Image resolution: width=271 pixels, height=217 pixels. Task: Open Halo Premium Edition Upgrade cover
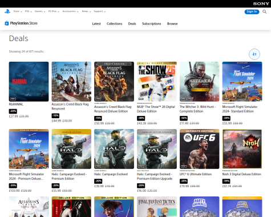(157, 149)
